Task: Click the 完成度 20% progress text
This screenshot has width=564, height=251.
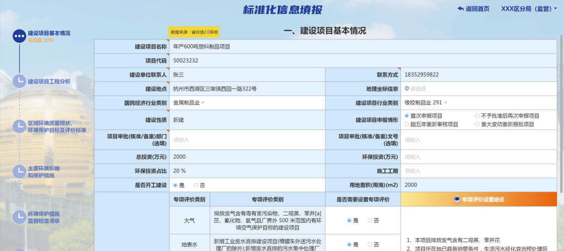Action: click(41, 40)
